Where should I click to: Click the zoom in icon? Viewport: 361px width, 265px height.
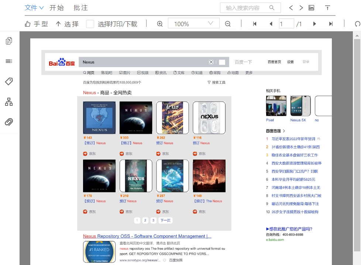tap(160, 24)
